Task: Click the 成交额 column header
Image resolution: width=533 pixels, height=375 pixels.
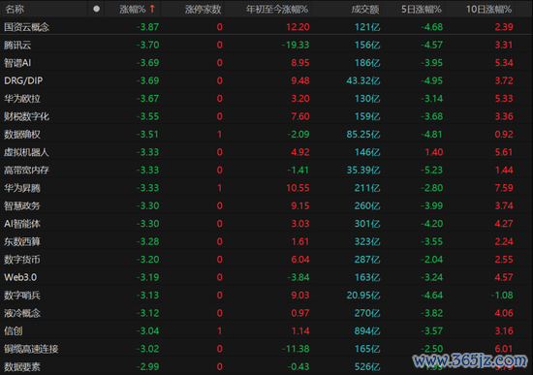Action: pos(365,9)
